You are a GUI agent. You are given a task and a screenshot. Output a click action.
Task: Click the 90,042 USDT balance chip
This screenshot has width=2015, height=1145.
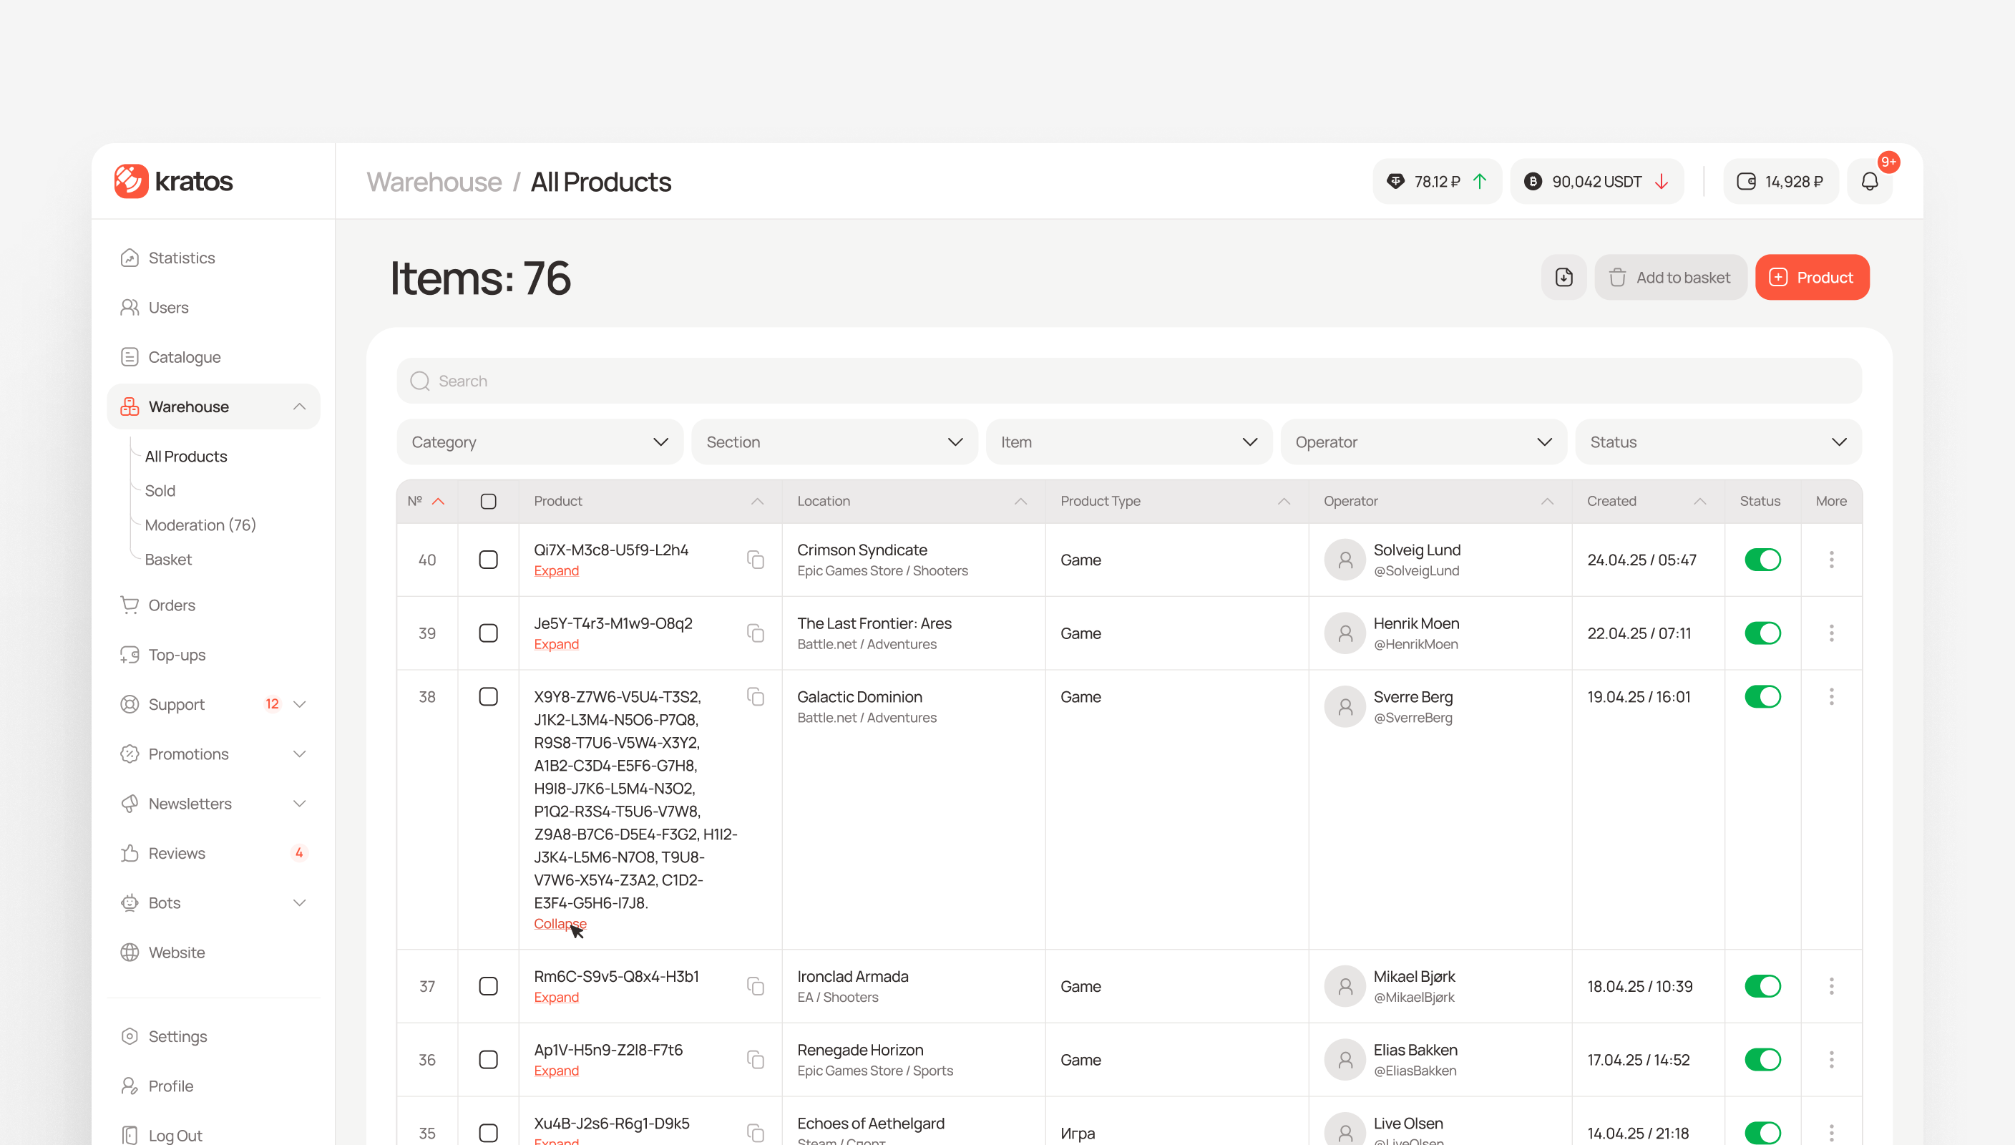[x=1596, y=182]
